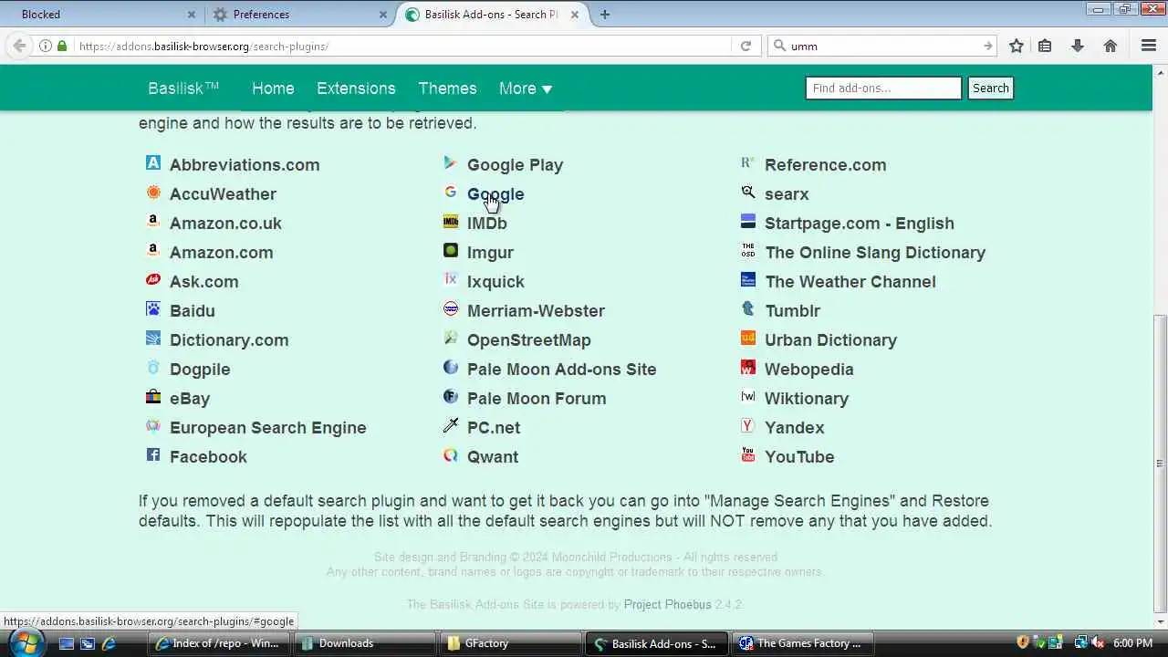Click the back navigation arrow
Viewport: 1168px width, 657px height.
[19, 46]
